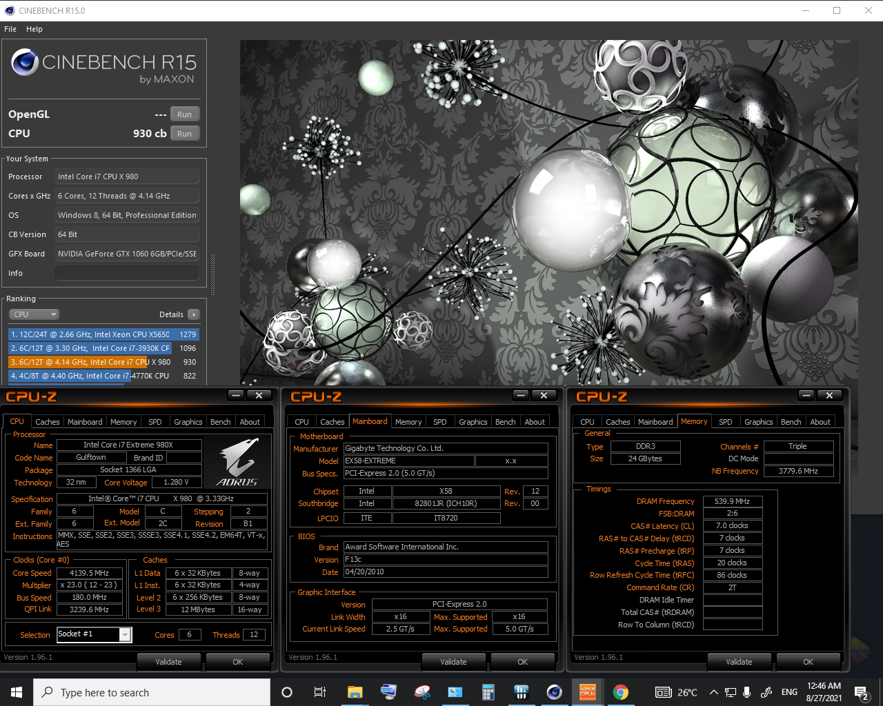The width and height of the screenshot is (883, 706).
Task: Open the Mainboard tab in the left CPU-Z window
Action: pyautogui.click(x=85, y=422)
